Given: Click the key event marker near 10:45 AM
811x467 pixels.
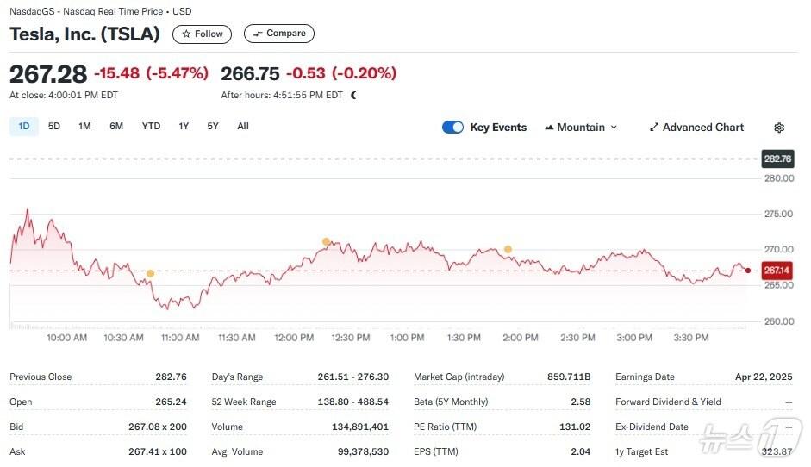Looking at the screenshot, I should click(150, 274).
